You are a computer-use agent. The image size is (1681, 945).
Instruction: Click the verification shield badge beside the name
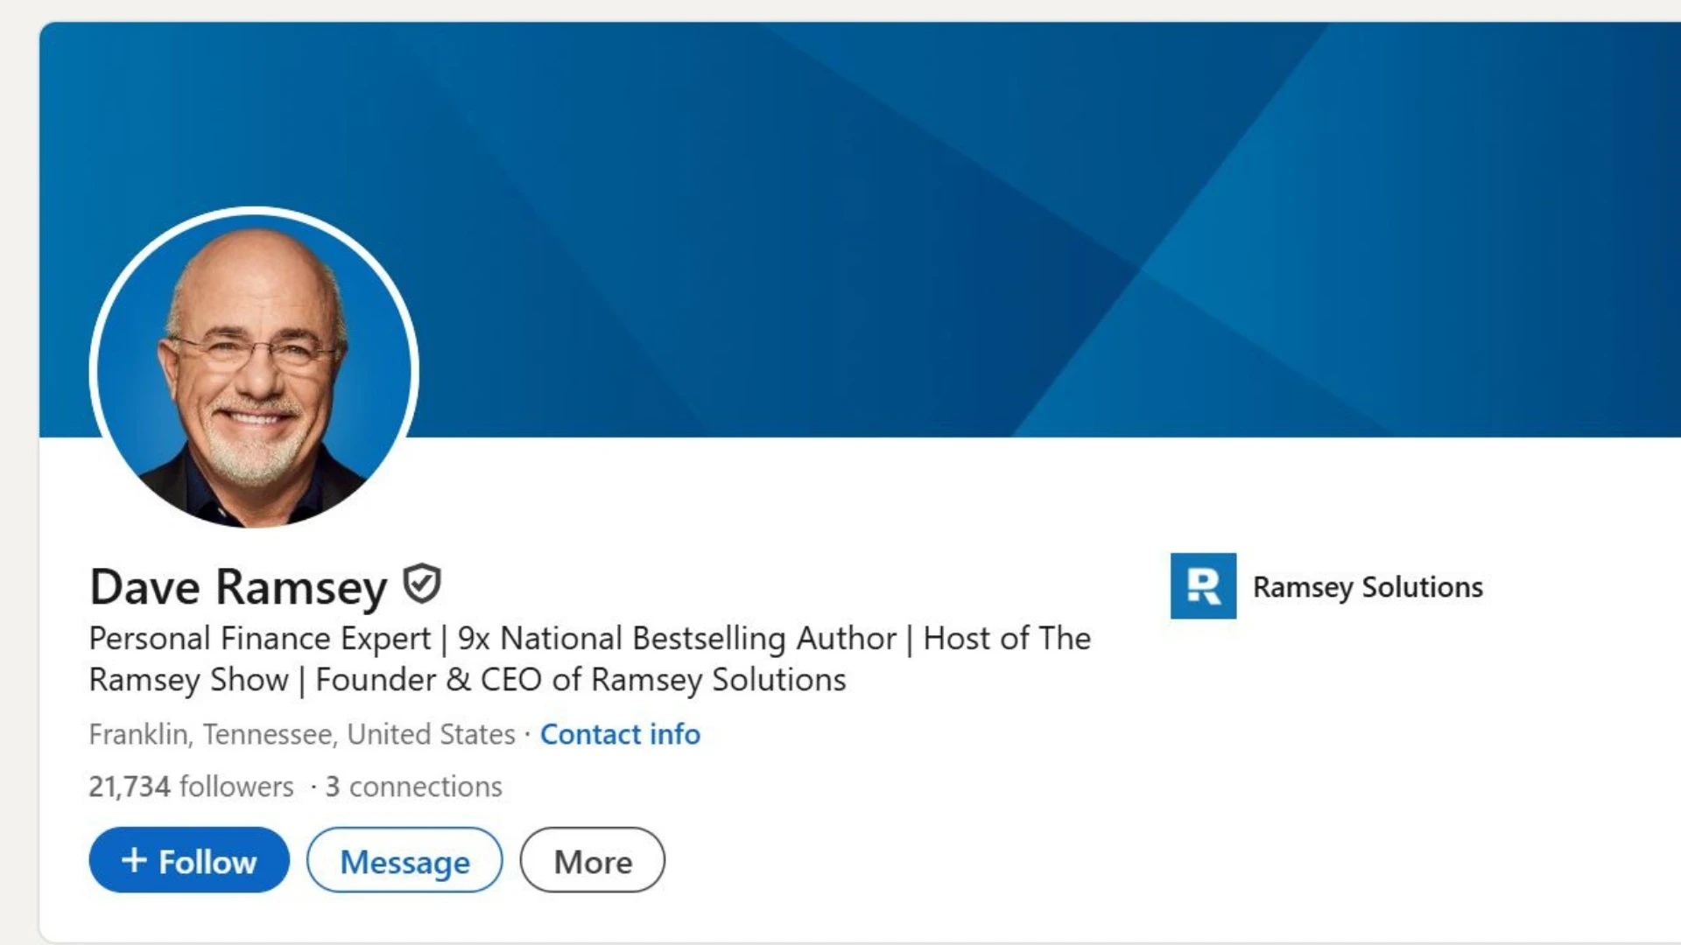tap(422, 584)
